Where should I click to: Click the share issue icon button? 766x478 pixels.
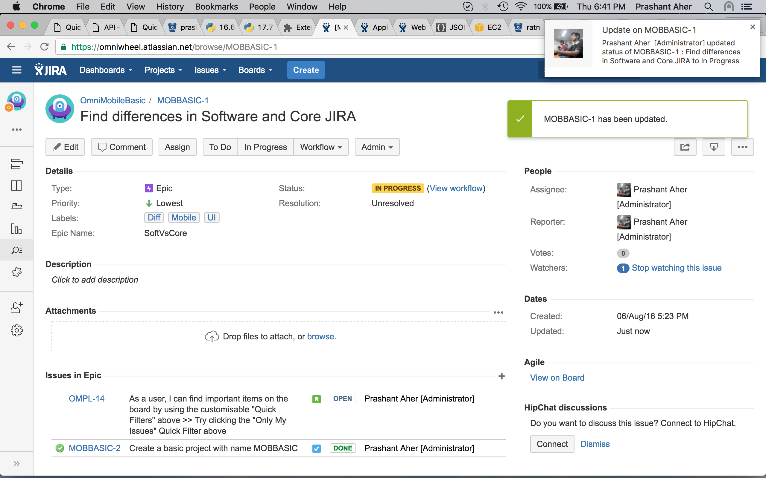tap(685, 147)
